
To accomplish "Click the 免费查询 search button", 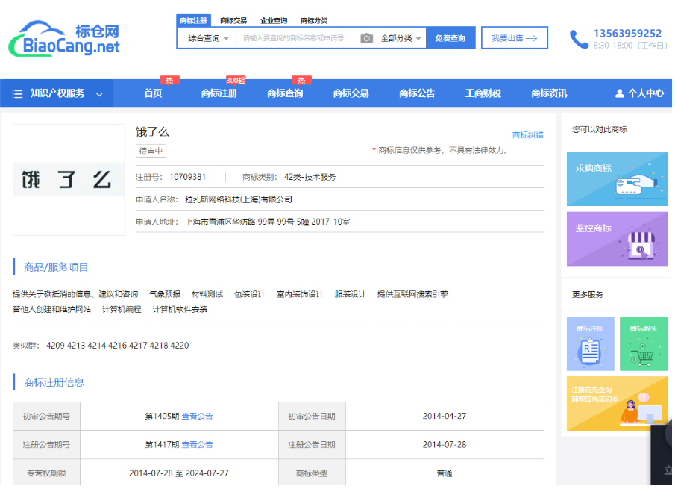I will tap(450, 38).
